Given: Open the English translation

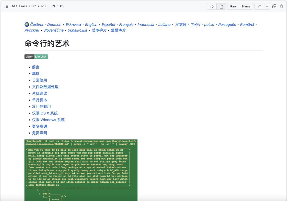Looking at the screenshot, I should point(91,24).
